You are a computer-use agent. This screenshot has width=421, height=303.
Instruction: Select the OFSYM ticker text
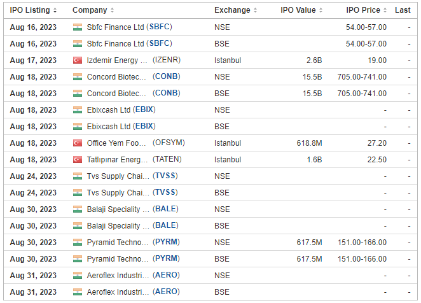click(169, 143)
